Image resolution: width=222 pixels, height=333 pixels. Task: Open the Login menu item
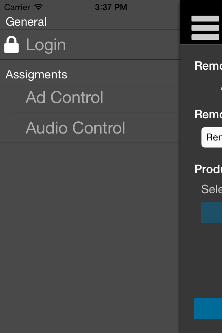pyautogui.click(x=90, y=45)
